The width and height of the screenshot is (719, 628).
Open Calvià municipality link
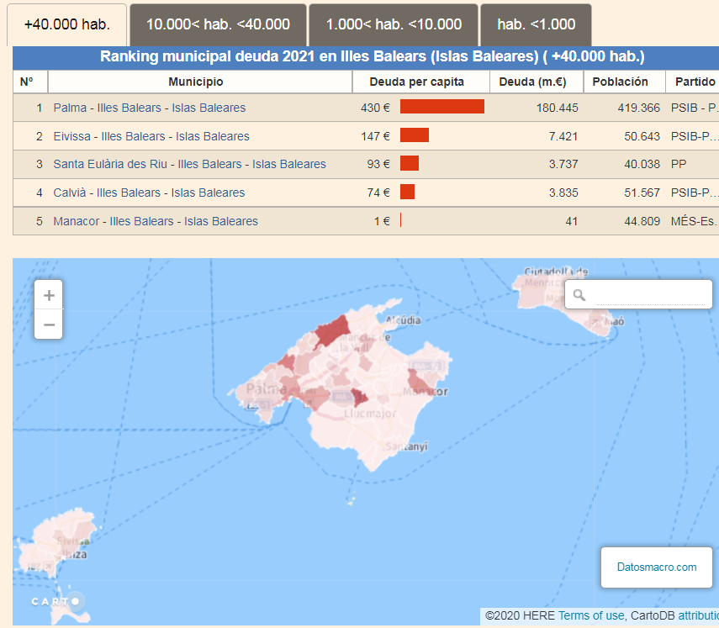149,193
